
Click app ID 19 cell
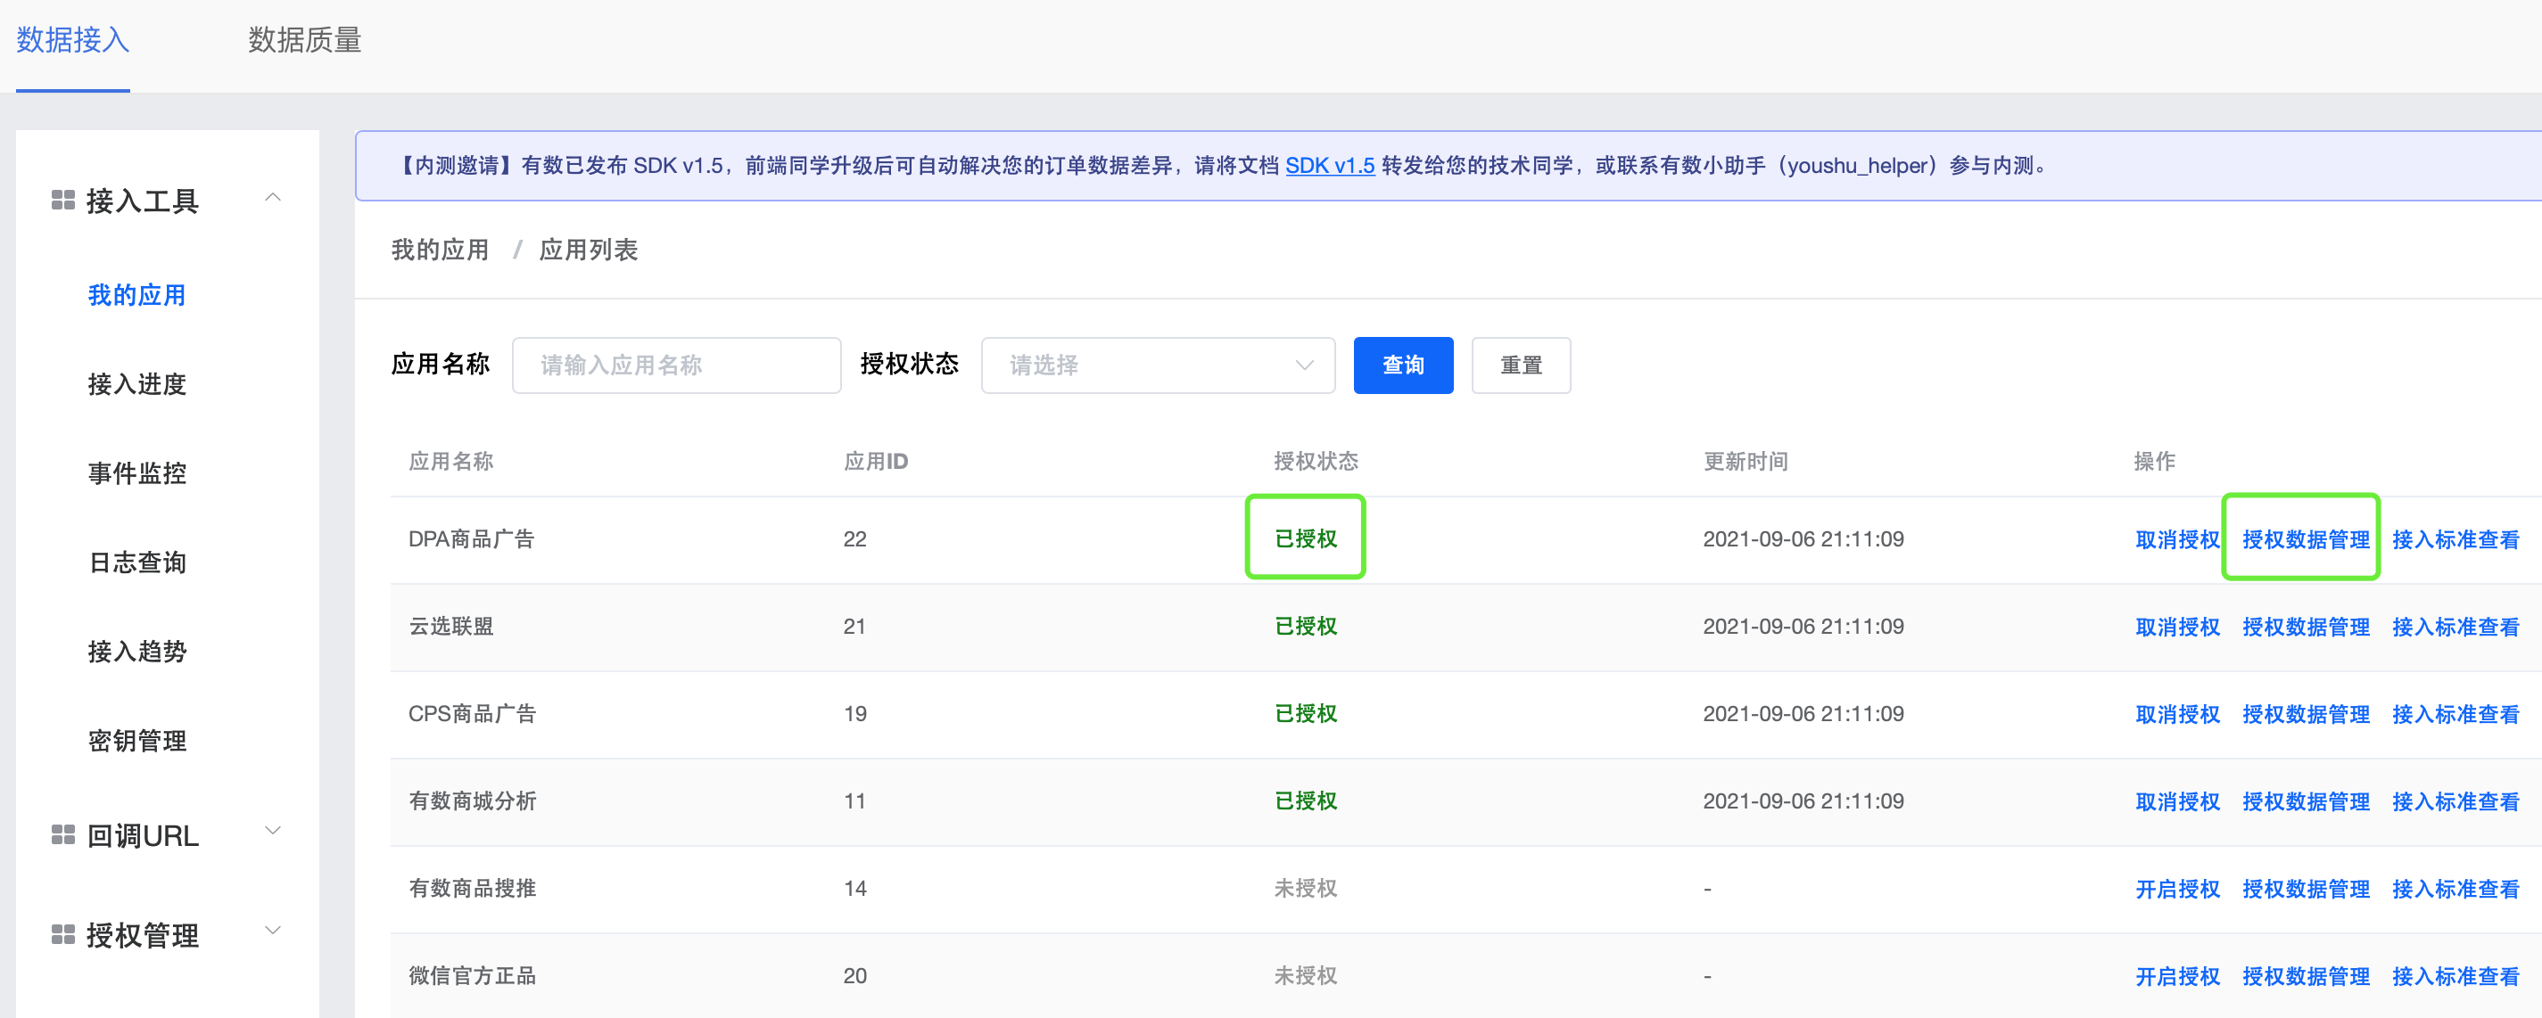click(x=854, y=713)
